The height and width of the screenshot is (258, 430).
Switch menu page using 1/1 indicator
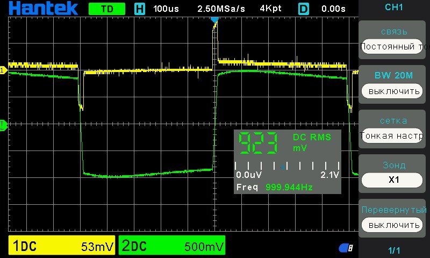pyautogui.click(x=394, y=250)
